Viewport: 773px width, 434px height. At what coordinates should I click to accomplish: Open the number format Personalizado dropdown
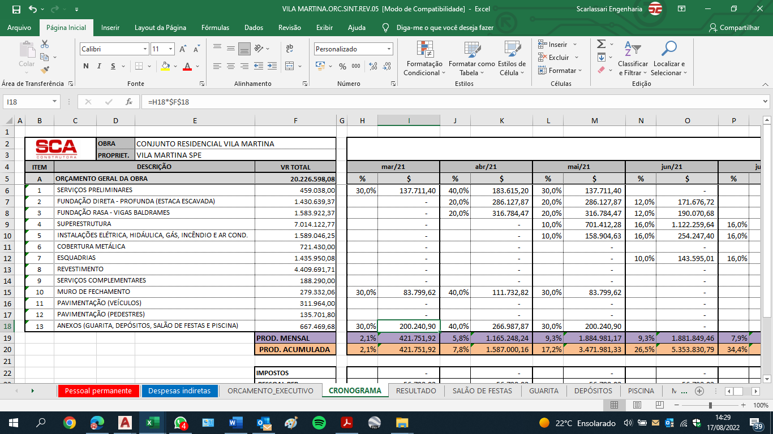(389, 49)
